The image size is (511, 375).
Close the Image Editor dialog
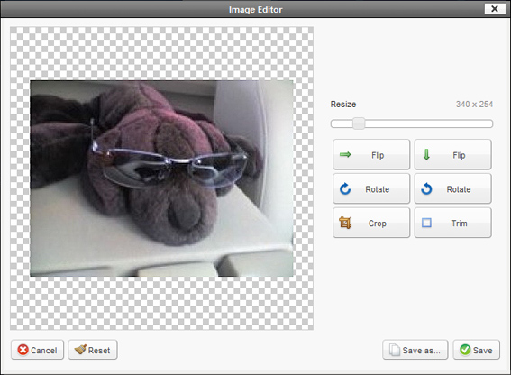[495, 9]
